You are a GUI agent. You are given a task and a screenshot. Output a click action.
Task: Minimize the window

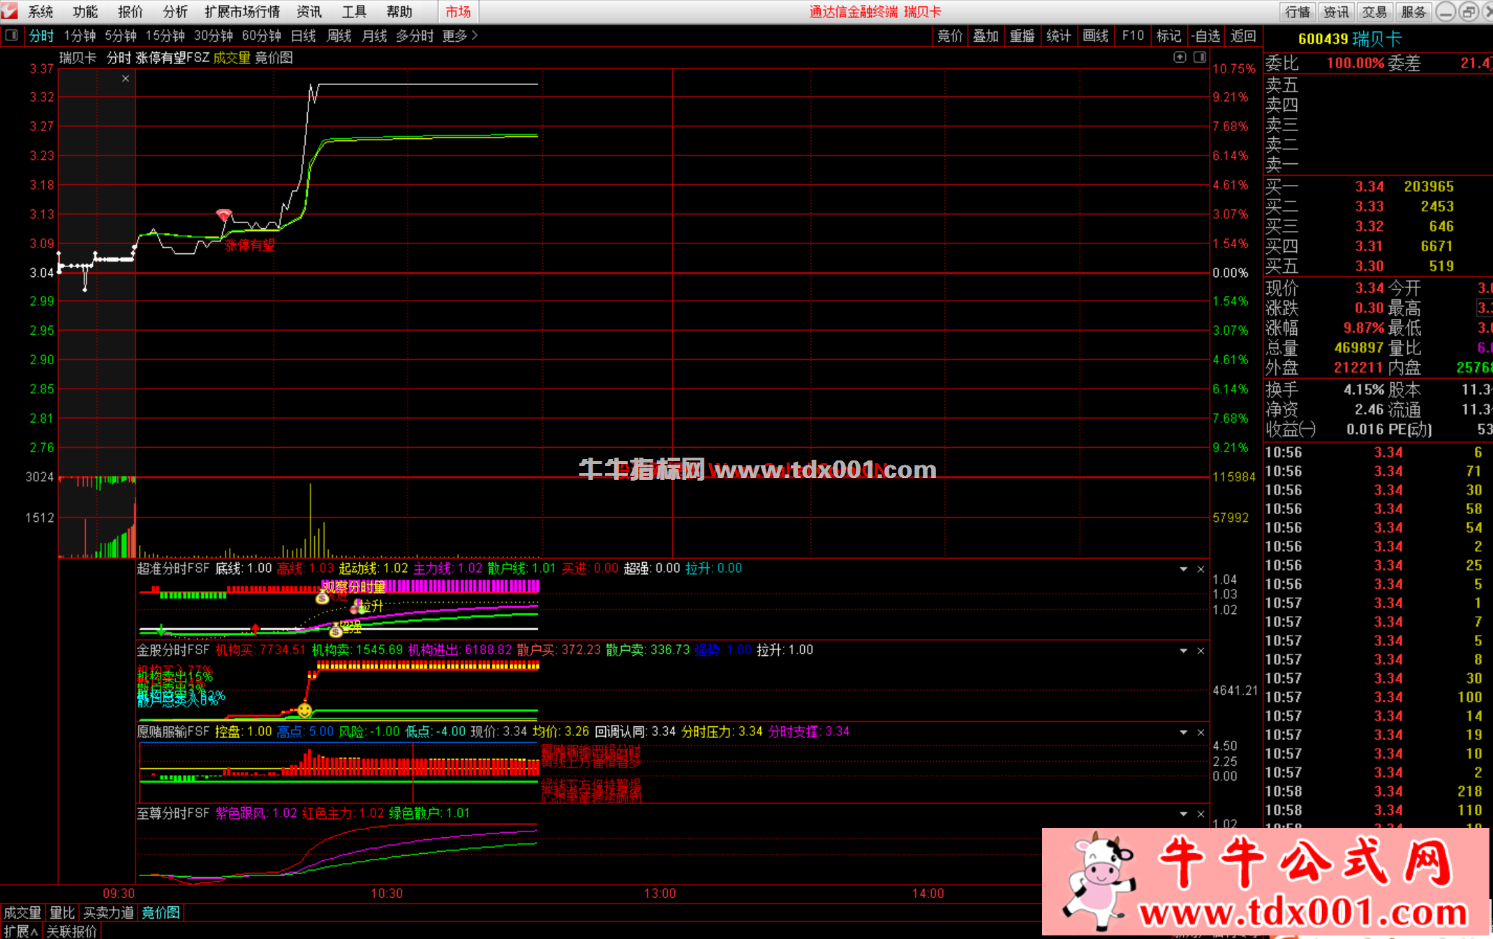tap(1446, 12)
